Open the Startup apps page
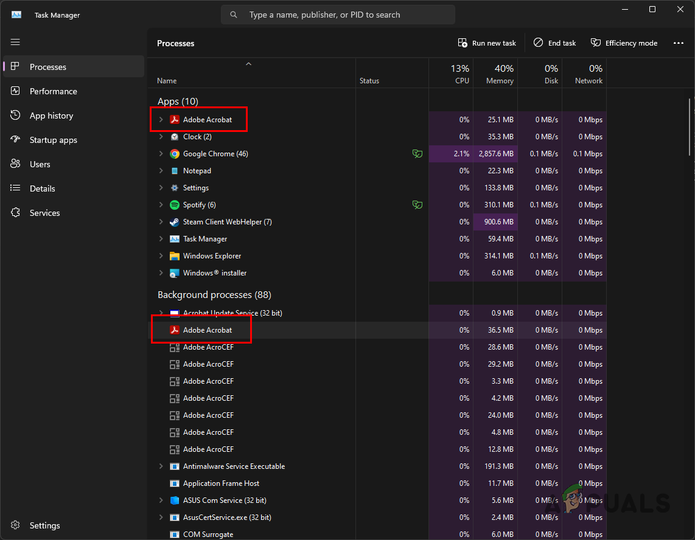Image resolution: width=695 pixels, height=540 pixels. pos(53,140)
